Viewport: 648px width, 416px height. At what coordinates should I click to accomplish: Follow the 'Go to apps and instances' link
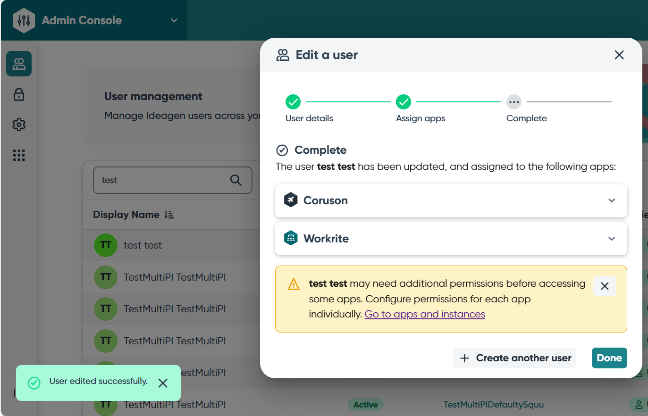[425, 314]
